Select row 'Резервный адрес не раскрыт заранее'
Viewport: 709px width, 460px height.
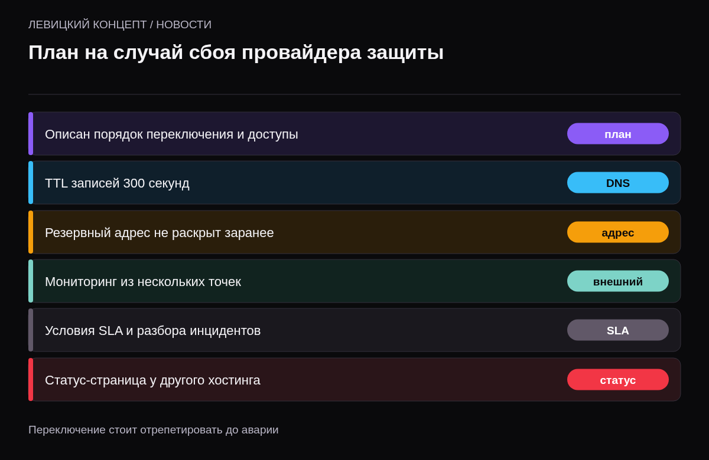(354, 232)
